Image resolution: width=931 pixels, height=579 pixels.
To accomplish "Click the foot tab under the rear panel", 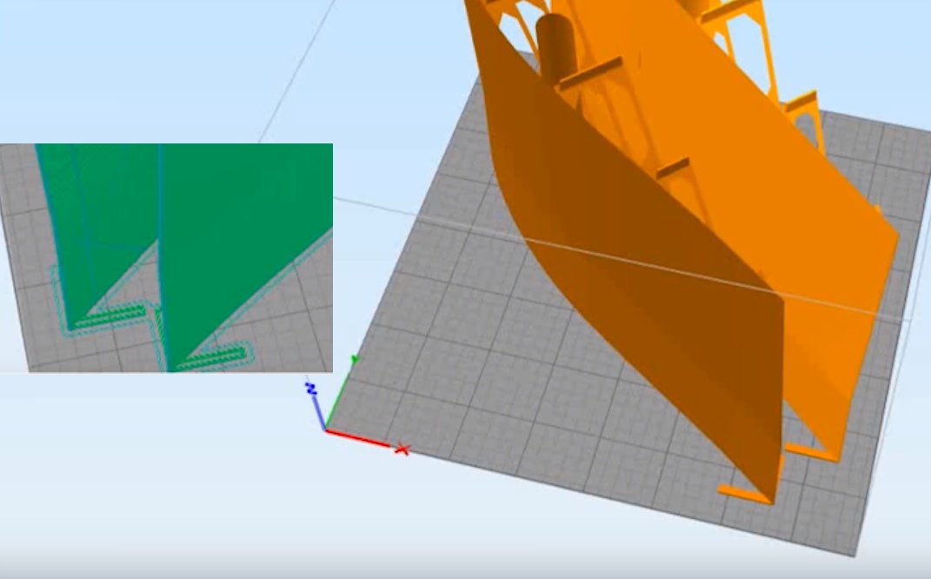I will [x=813, y=452].
